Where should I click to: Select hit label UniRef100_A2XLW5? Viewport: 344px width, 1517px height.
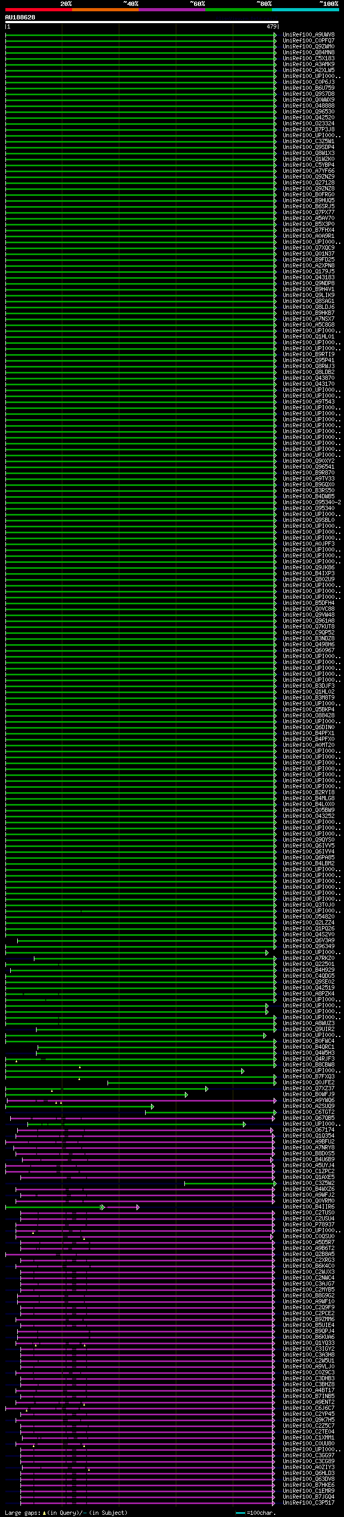tap(309, 70)
